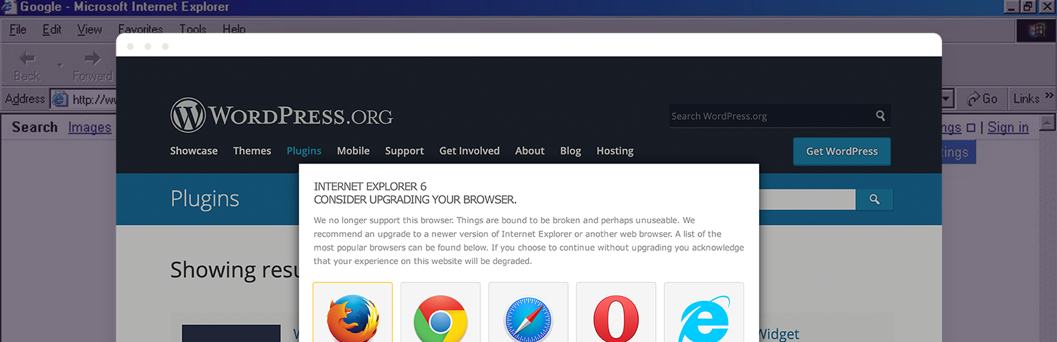Click the 'INTERNET EXPLORER 6' heading text

[x=370, y=187]
